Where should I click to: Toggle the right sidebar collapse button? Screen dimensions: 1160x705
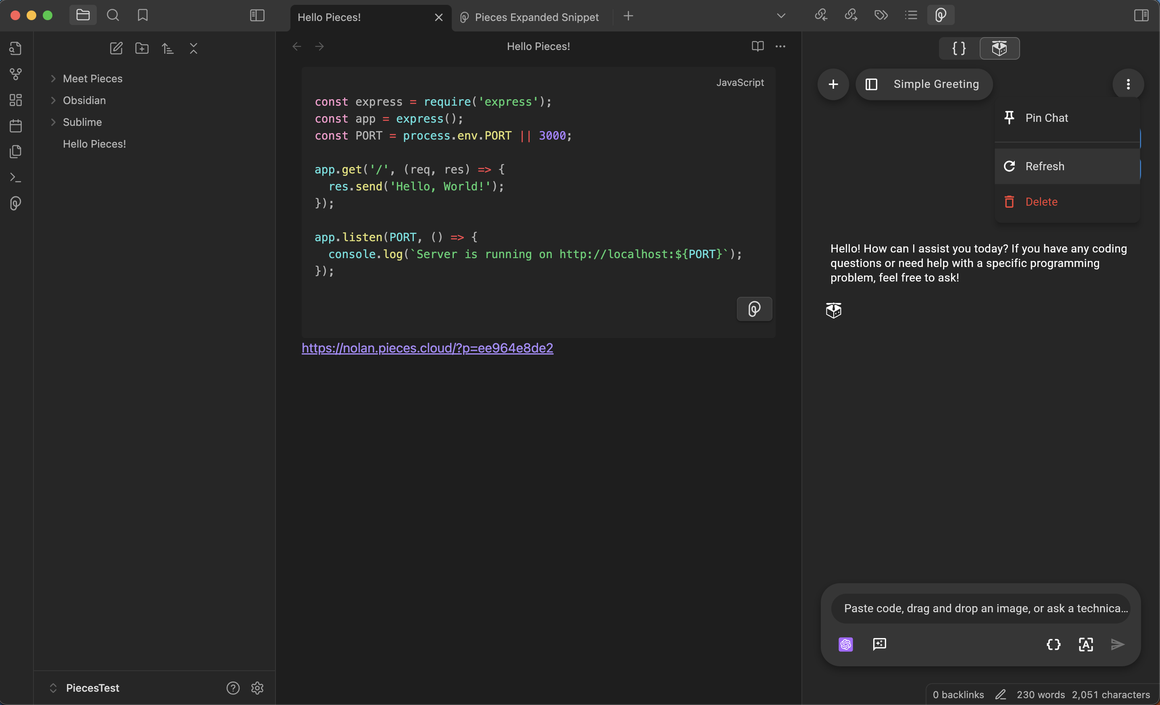[1141, 16]
